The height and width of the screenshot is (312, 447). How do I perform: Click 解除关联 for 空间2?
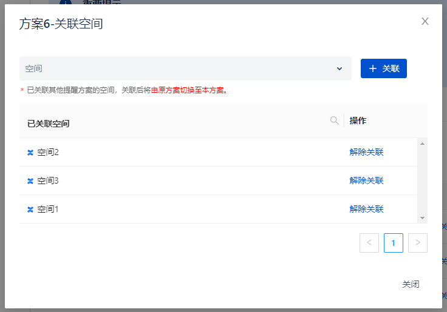pos(366,153)
